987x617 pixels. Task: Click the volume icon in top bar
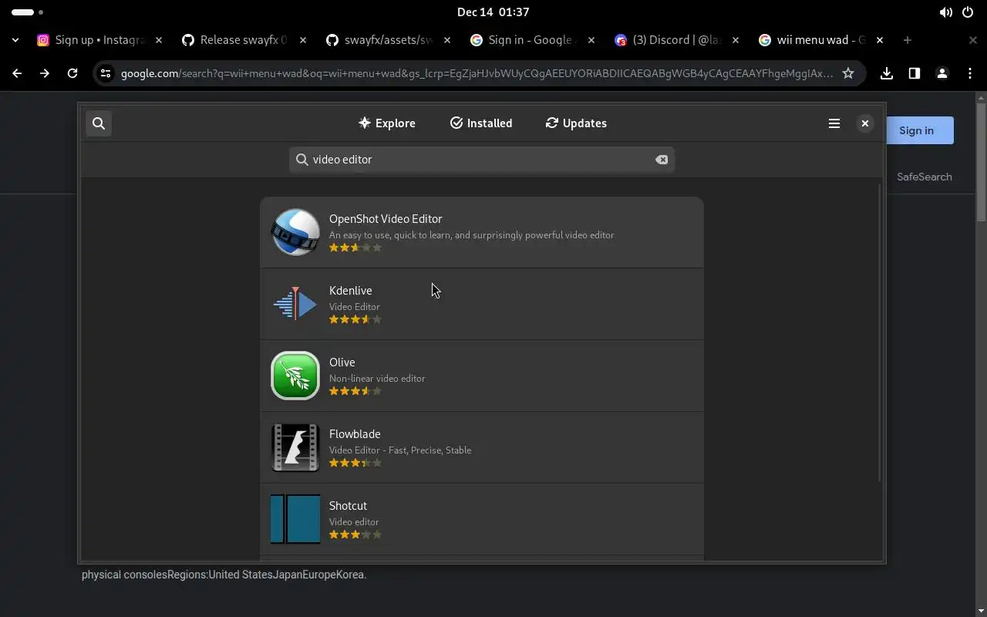tap(945, 12)
